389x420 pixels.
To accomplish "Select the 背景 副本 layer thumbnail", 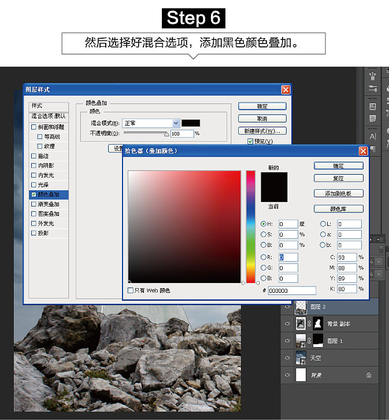I will [301, 323].
